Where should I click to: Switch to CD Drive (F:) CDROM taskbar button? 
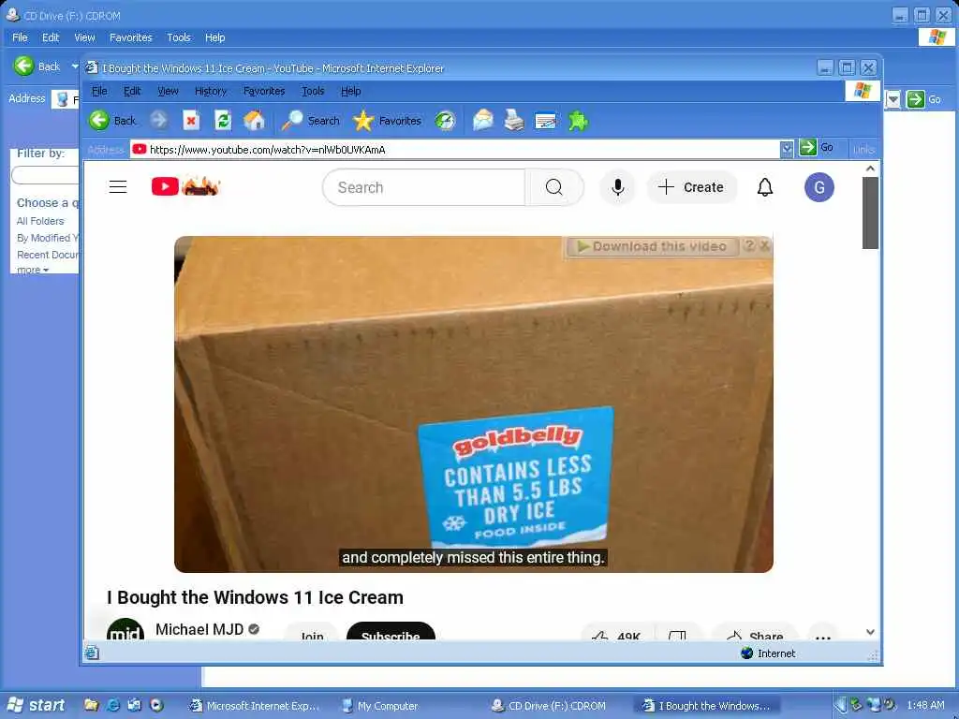(549, 706)
